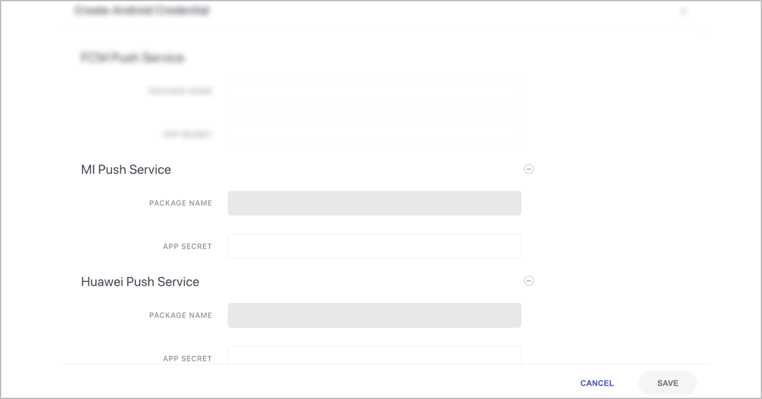Click App Secret label under MI Push

187,247
